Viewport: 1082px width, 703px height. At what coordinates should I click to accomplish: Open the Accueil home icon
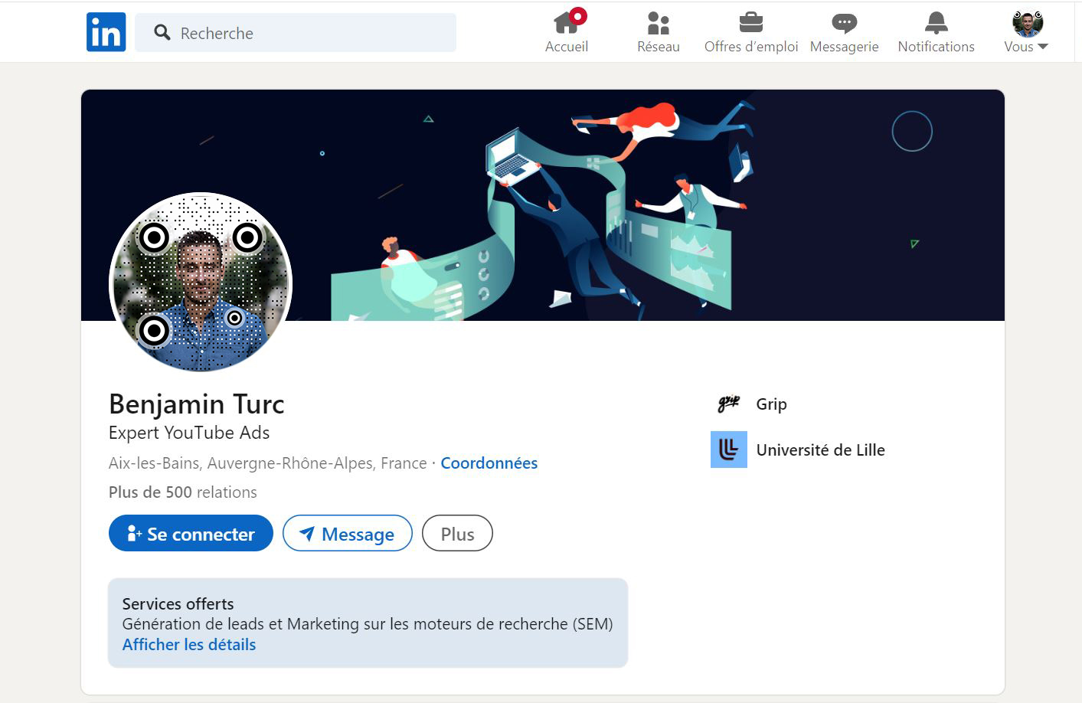[x=566, y=23]
